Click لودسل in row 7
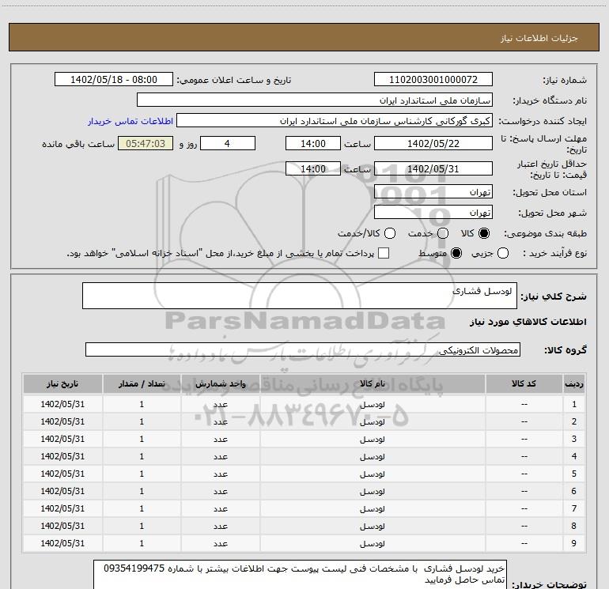 click(372, 508)
